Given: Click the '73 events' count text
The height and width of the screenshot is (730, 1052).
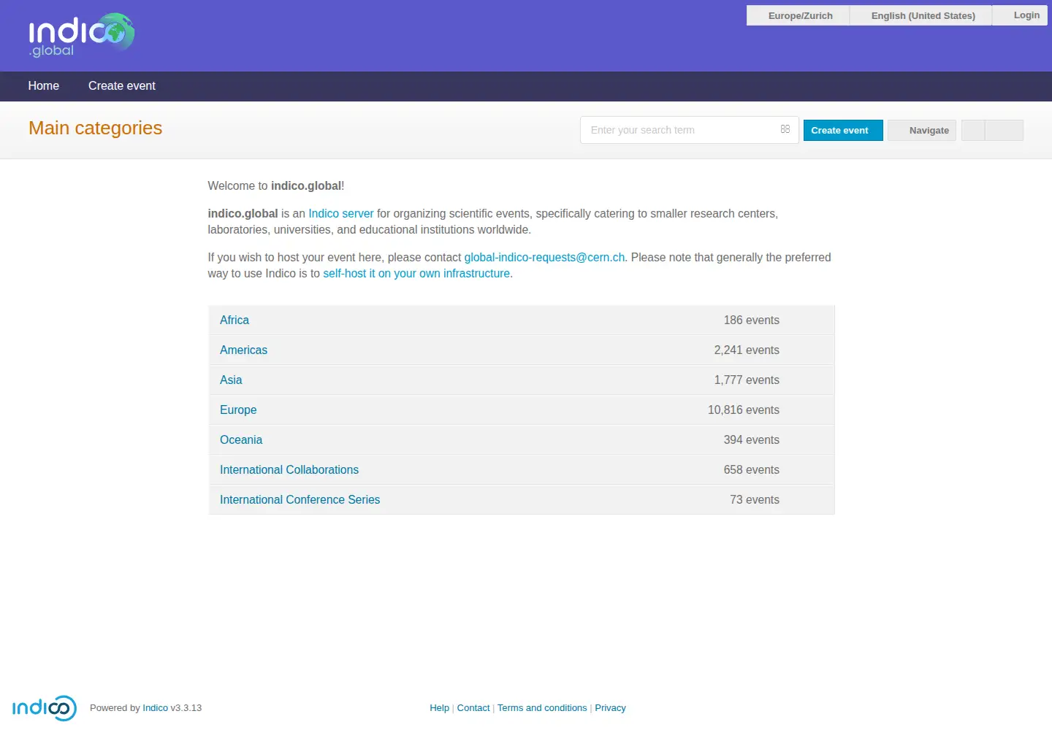Looking at the screenshot, I should click(755, 500).
